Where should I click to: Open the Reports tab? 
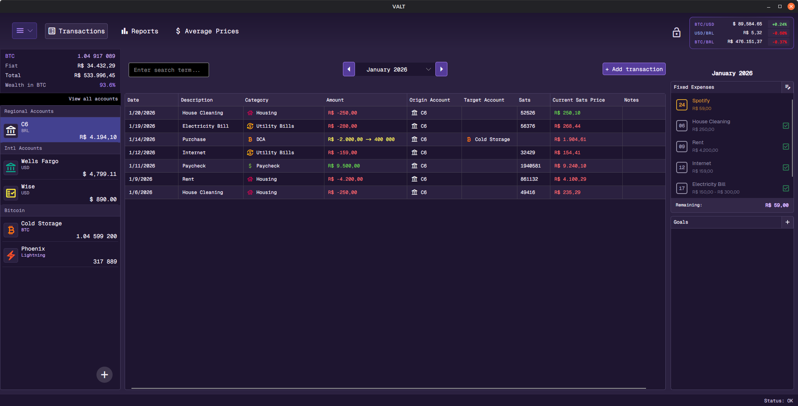(140, 31)
